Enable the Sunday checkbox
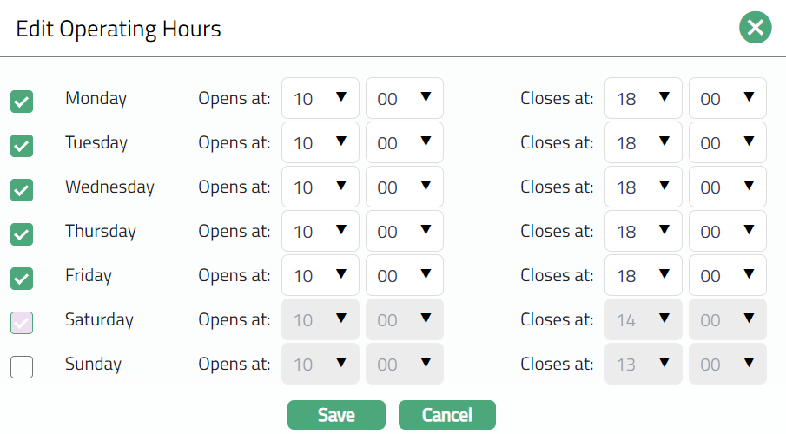The width and height of the screenshot is (786, 434). 22,367
